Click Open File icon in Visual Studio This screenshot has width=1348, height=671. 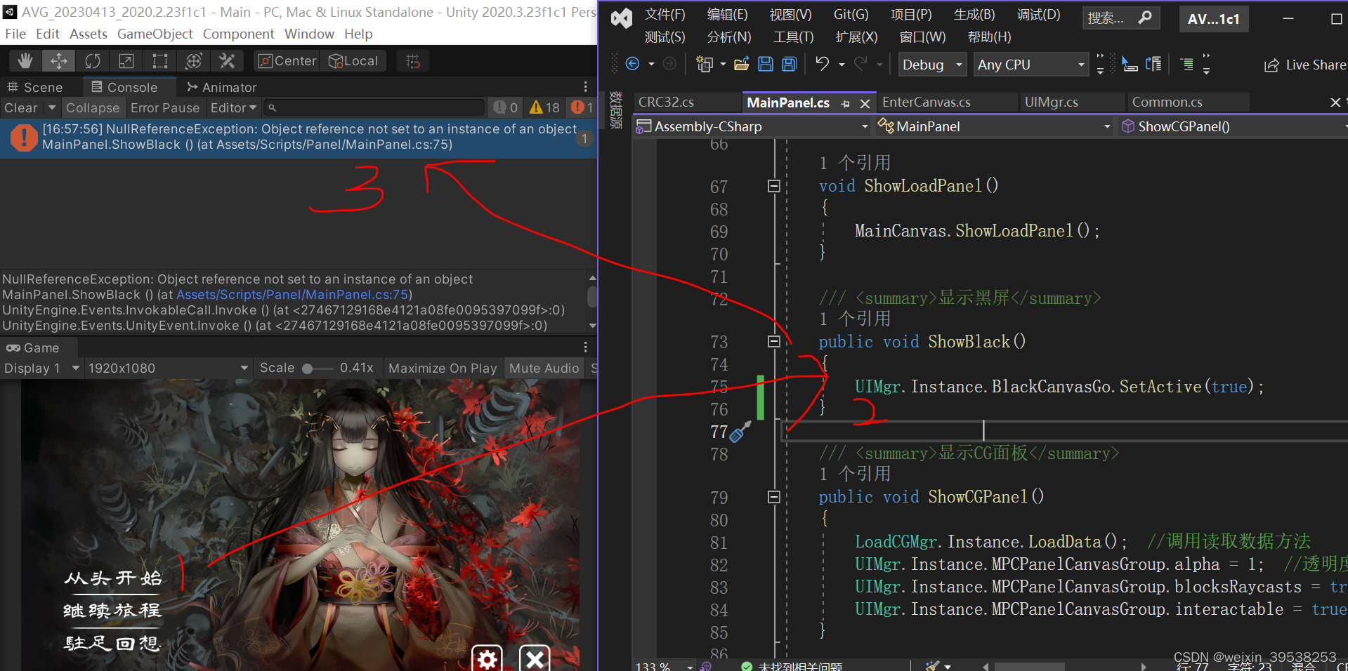[x=742, y=64]
